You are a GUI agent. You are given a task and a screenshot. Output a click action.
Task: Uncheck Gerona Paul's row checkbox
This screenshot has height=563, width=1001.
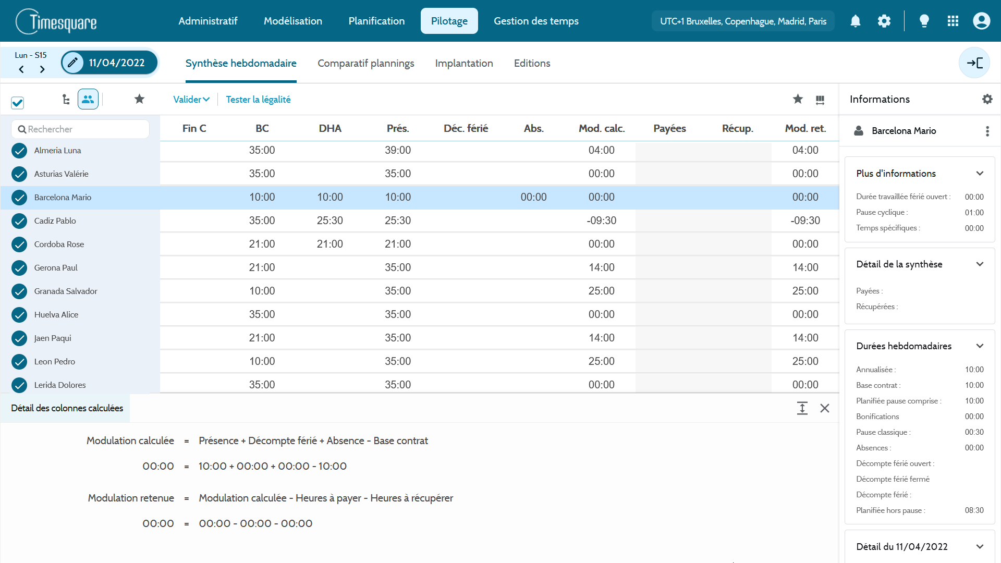pos(19,268)
